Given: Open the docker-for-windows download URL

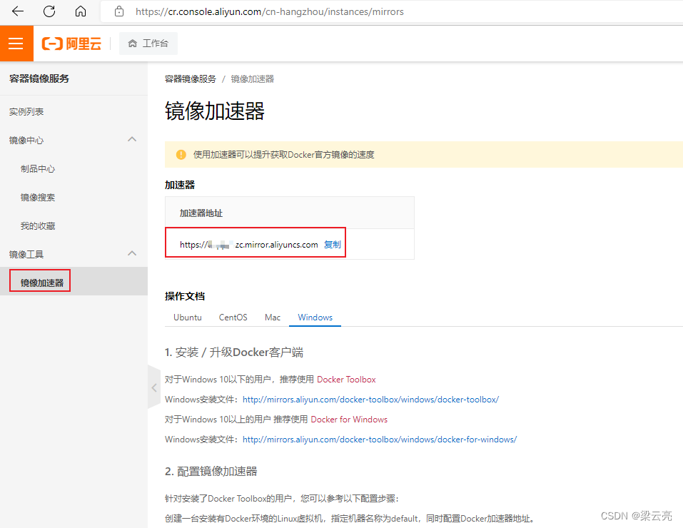Looking at the screenshot, I should [x=380, y=440].
